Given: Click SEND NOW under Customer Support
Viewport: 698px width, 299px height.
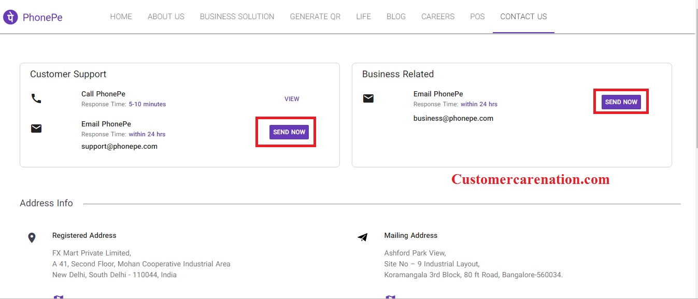Looking at the screenshot, I should 289,132.
